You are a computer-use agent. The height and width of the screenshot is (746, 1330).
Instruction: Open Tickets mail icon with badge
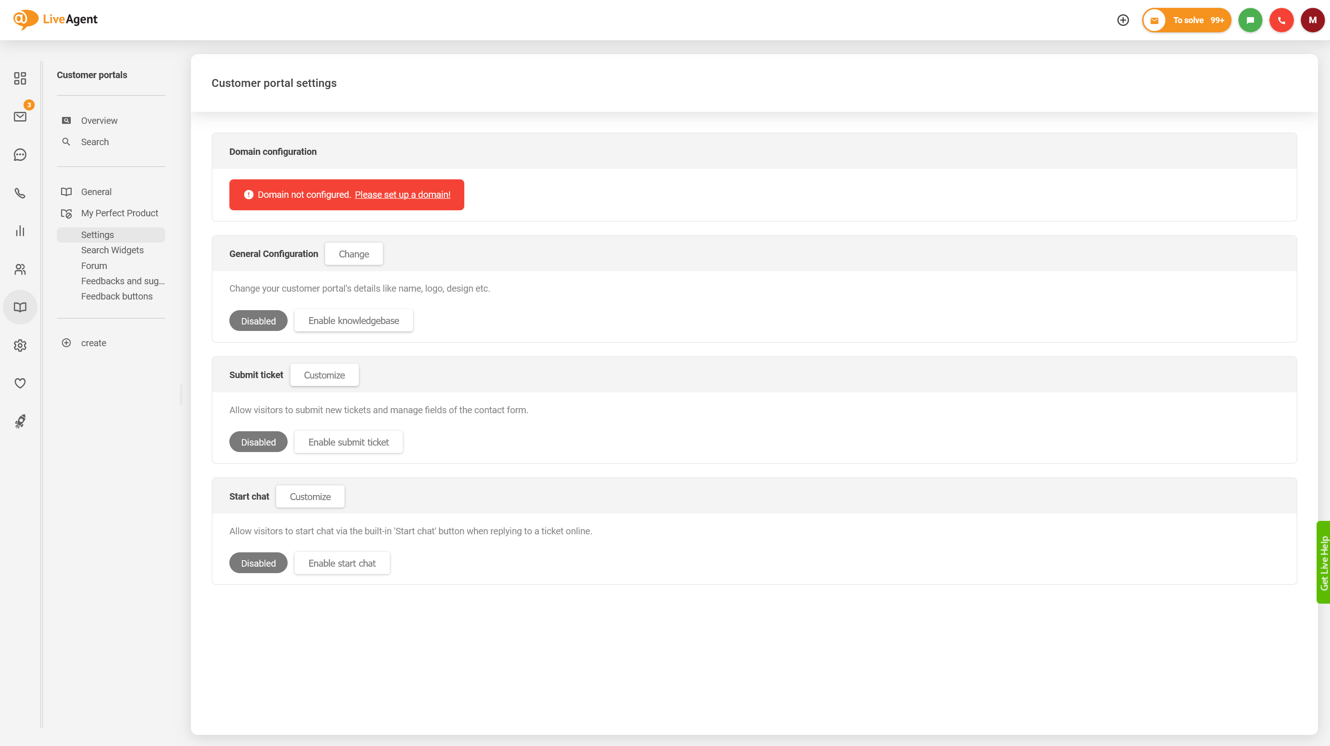[20, 116]
